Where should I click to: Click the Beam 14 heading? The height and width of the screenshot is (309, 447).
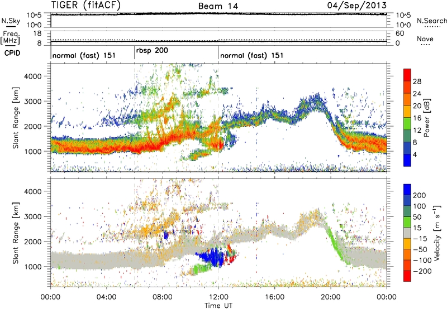(x=218, y=6)
